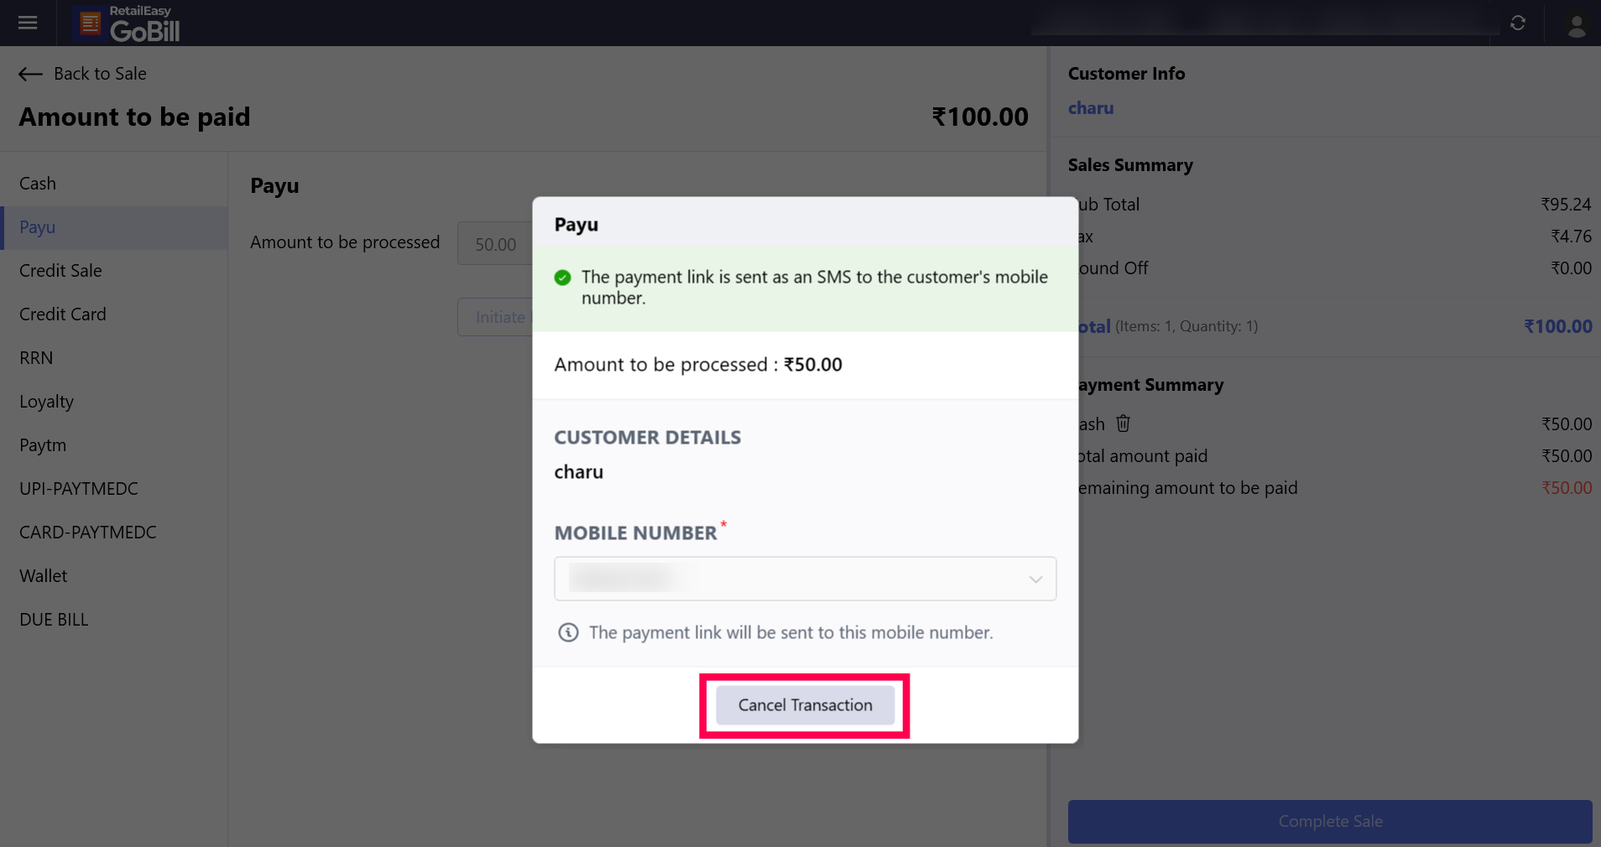Open the DUE BILL option
This screenshot has width=1601, height=847.
pos(54,620)
